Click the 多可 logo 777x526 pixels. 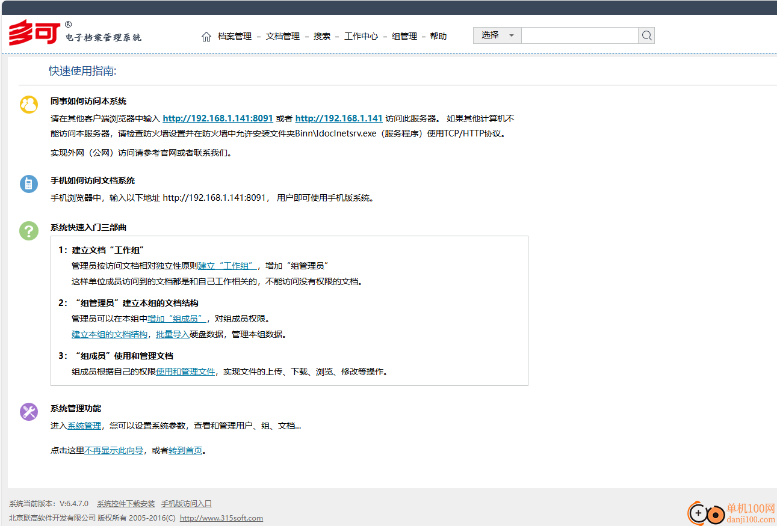pos(35,34)
